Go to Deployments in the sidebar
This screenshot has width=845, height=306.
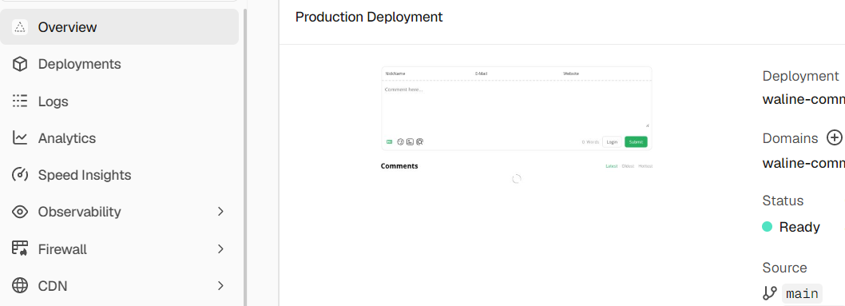(x=119, y=64)
